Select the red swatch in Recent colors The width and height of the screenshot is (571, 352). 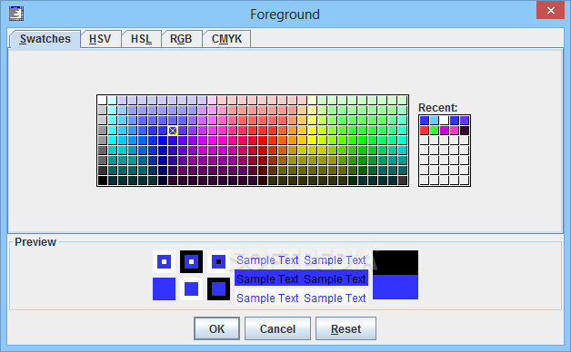coord(425,131)
